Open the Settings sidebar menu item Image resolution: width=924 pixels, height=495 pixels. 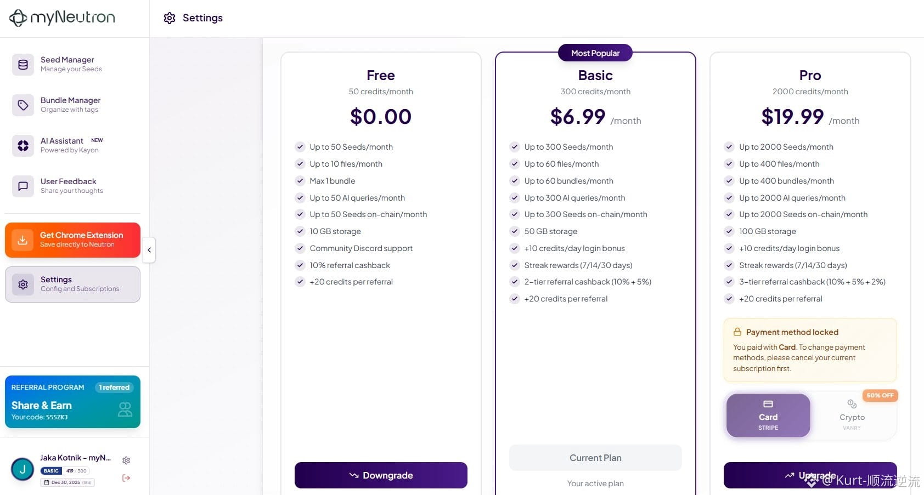(x=72, y=284)
